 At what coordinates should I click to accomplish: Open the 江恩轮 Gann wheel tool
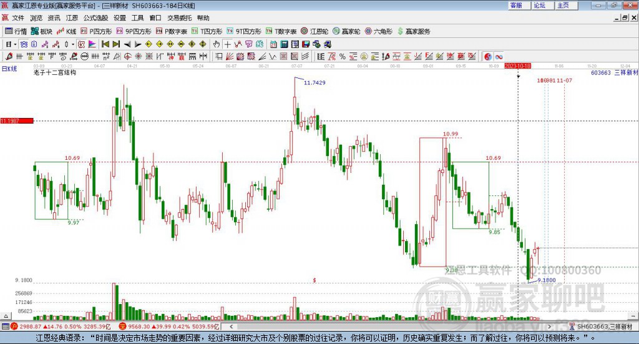[315, 31]
